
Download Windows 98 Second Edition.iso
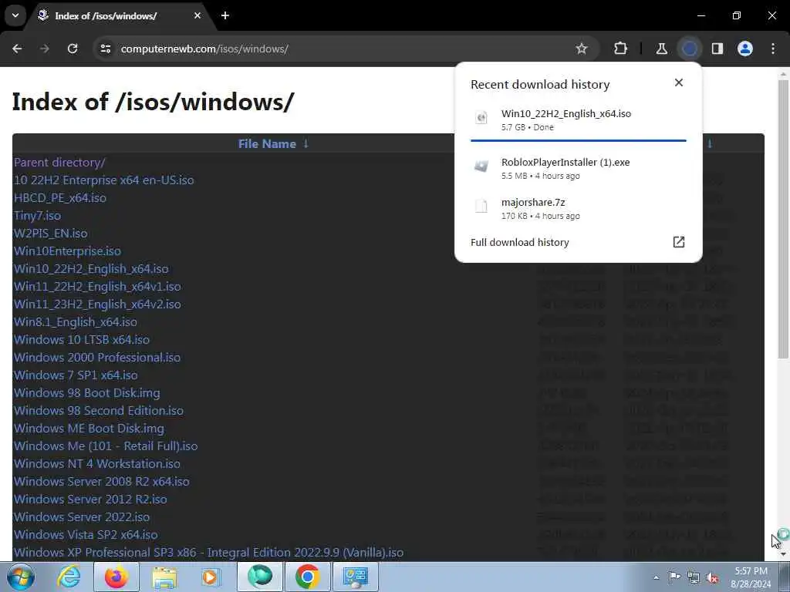pyautogui.click(x=99, y=410)
